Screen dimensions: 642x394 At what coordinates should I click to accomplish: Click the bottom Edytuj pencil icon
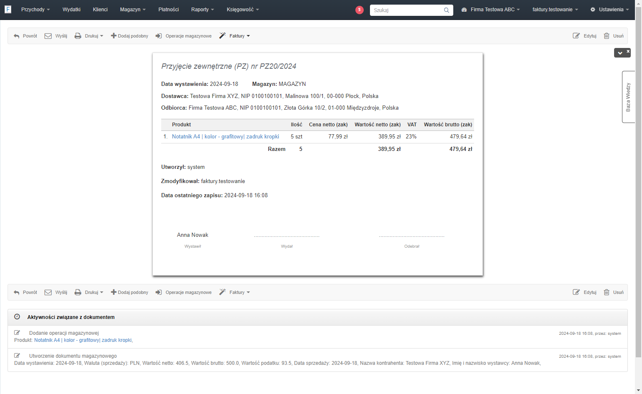point(576,292)
